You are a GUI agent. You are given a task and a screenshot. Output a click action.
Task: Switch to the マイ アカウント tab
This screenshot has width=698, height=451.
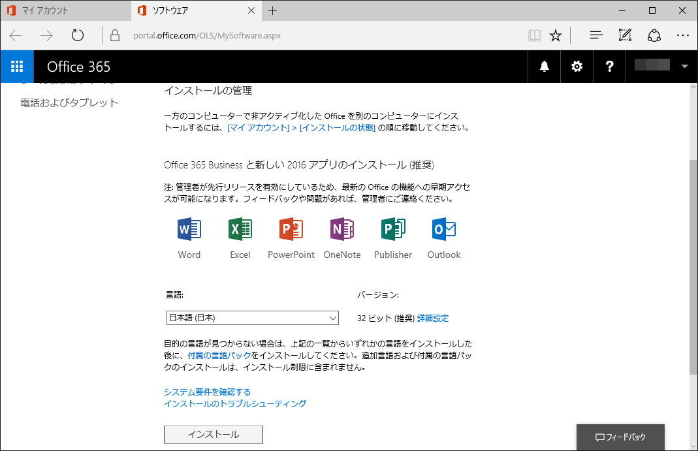coord(66,10)
